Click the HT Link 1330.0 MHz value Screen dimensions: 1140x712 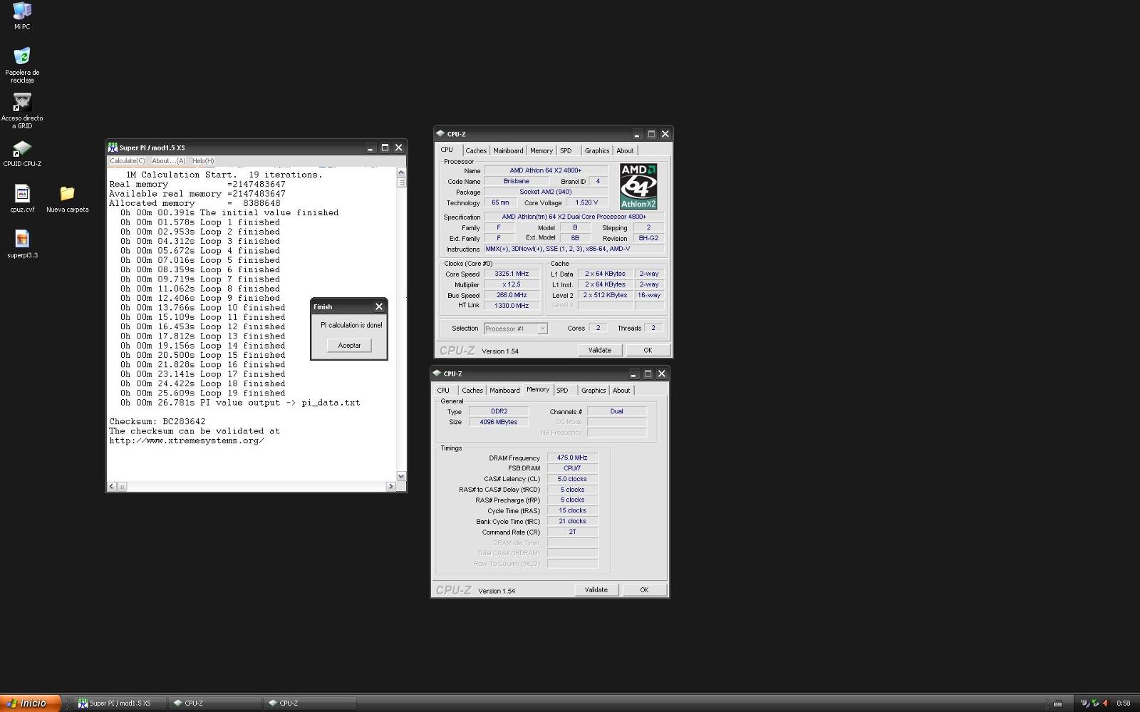tap(512, 305)
